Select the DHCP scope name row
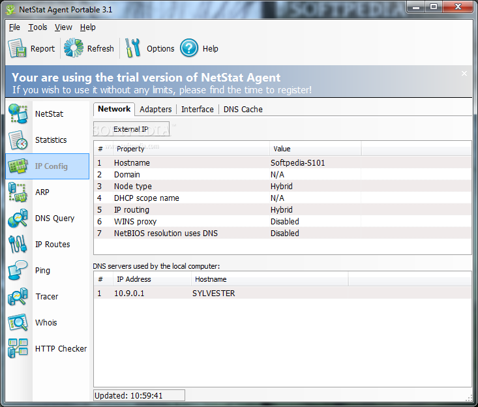 click(x=282, y=198)
